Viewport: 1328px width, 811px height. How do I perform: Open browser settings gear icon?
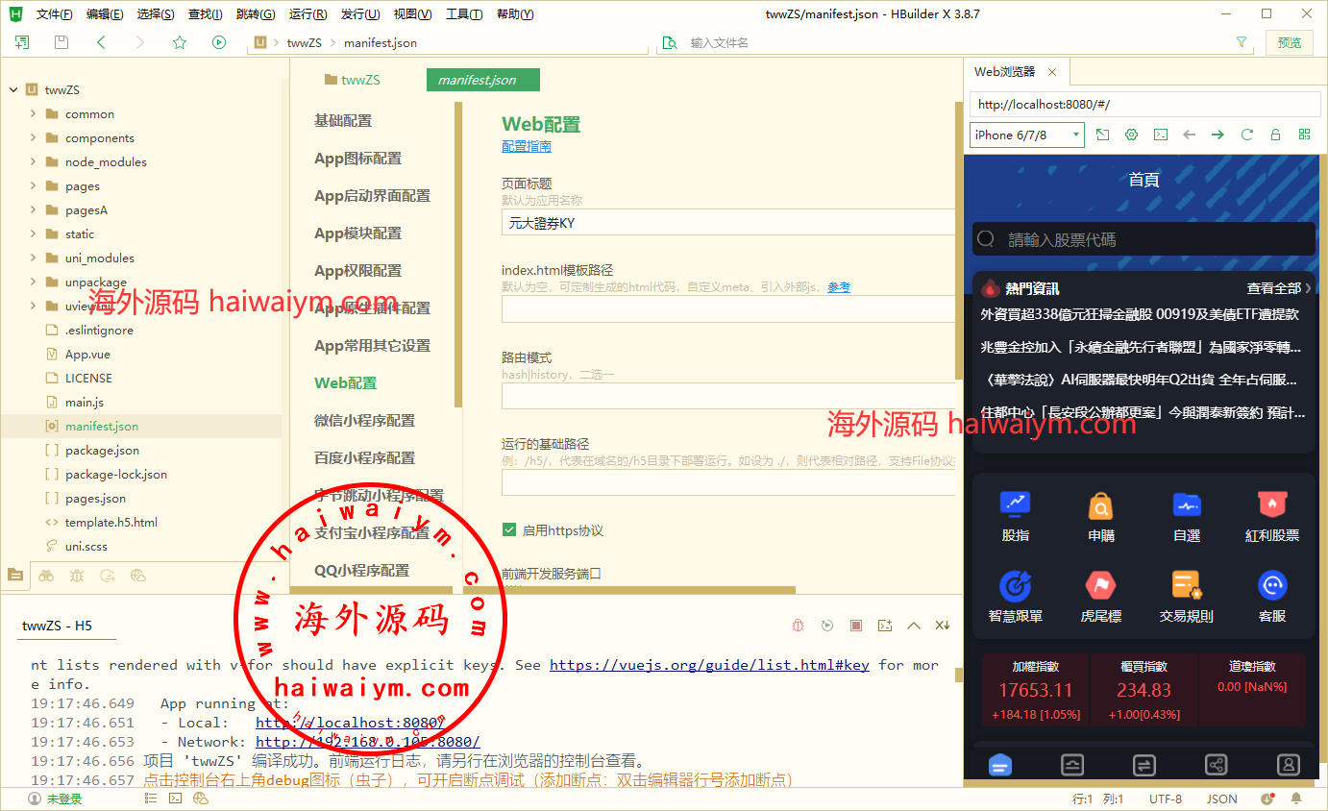pos(1132,135)
